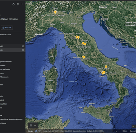136x133 pixels.
Task: Click the Positano map label
Action: coord(103,76)
